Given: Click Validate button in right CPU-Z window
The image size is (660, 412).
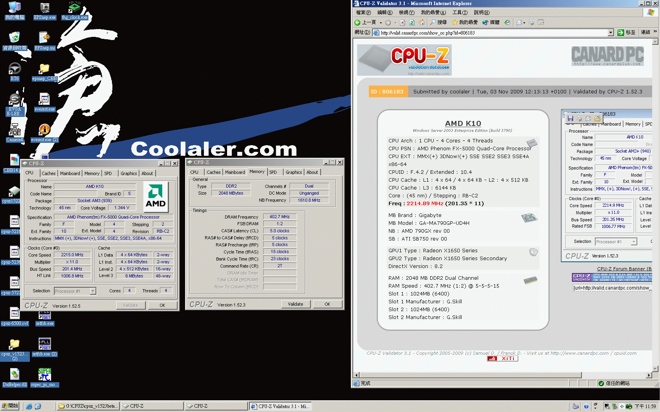Looking at the screenshot, I should click(x=296, y=304).
